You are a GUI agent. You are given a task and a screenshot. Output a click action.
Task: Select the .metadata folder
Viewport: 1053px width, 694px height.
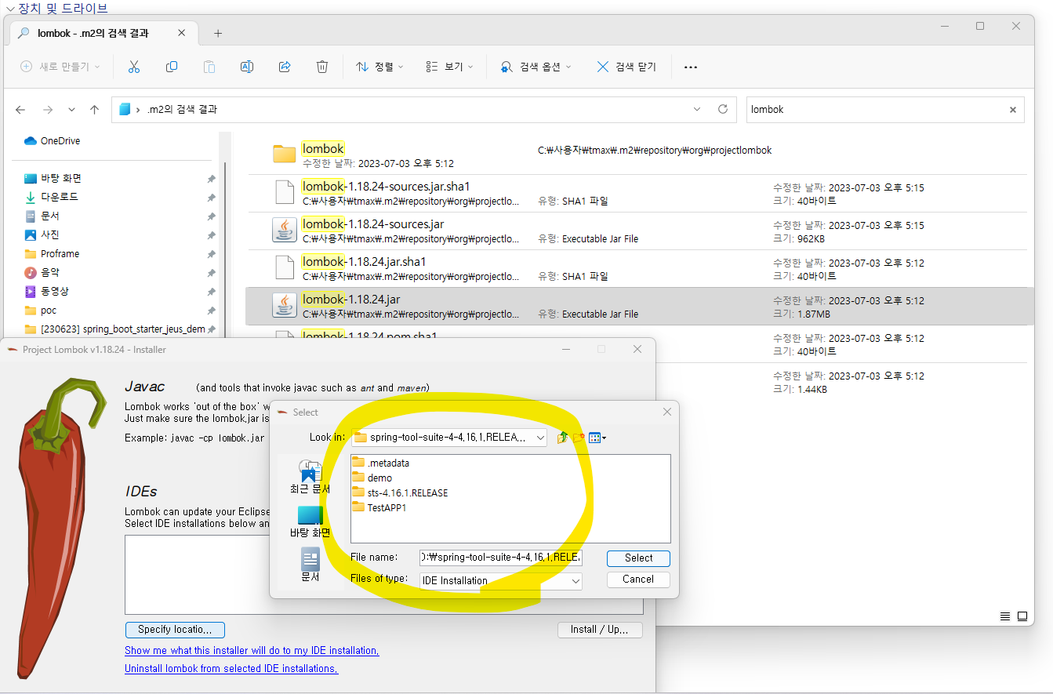pos(380,463)
